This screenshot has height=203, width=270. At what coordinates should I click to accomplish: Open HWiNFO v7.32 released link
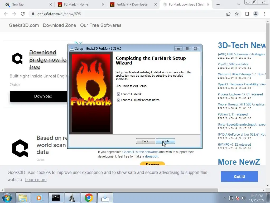coord(234,145)
